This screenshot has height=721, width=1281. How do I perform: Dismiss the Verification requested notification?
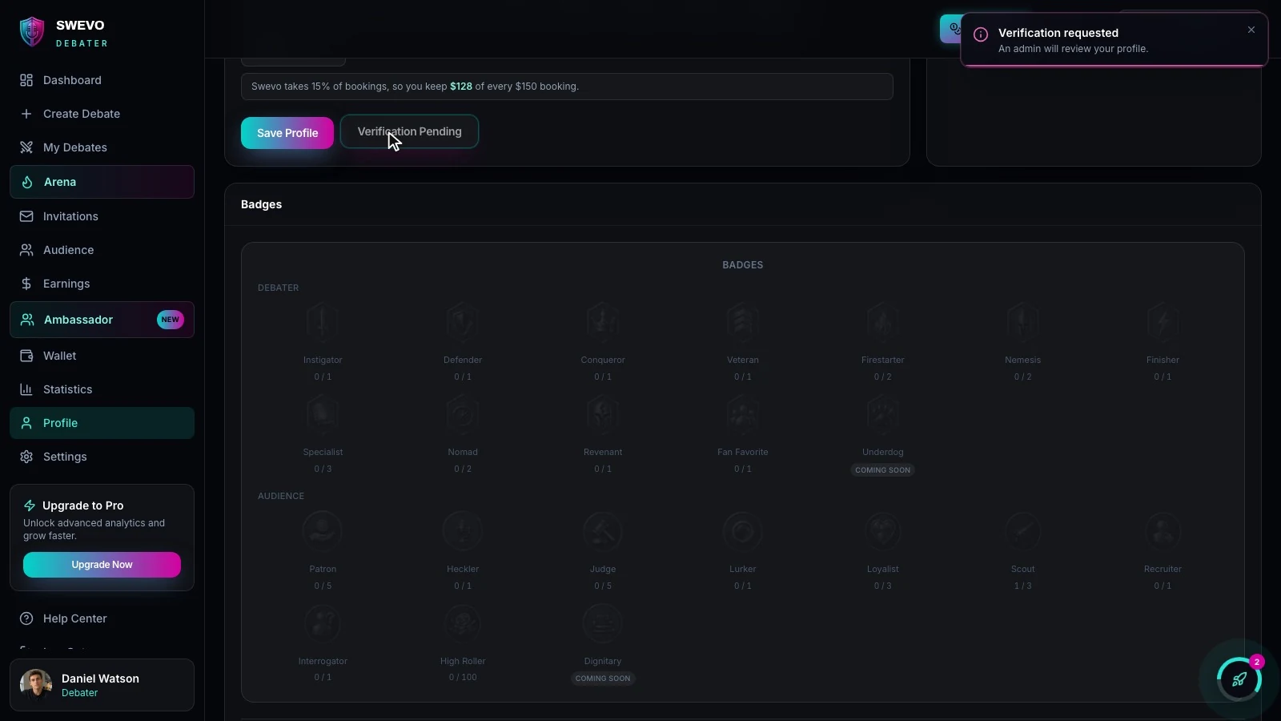pos(1251,30)
